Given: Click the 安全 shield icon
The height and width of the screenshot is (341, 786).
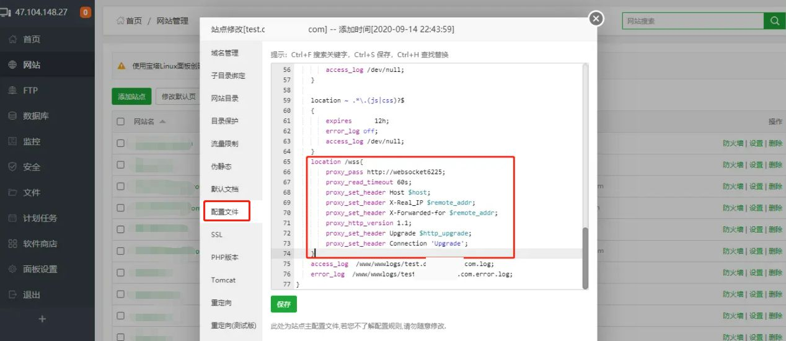Looking at the screenshot, I should [12, 167].
